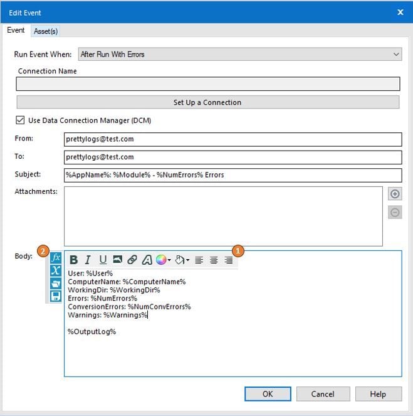The height and width of the screenshot is (416, 413).
Task: Click the Set Up a Connection button
Action: pos(207,102)
